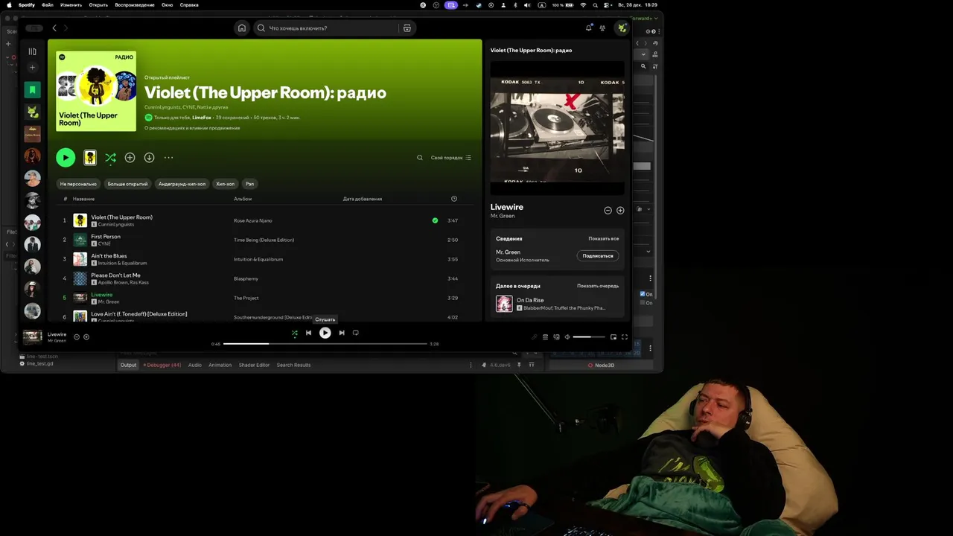Open the user profile avatar
The image size is (953, 536).
point(622,28)
